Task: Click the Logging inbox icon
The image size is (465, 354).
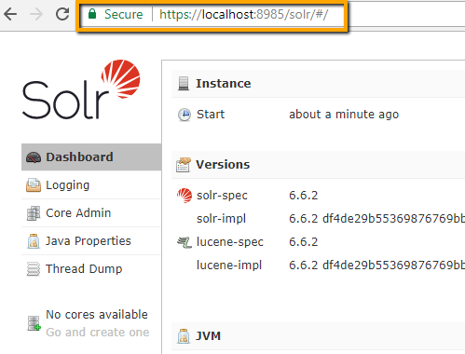Action: (34, 185)
